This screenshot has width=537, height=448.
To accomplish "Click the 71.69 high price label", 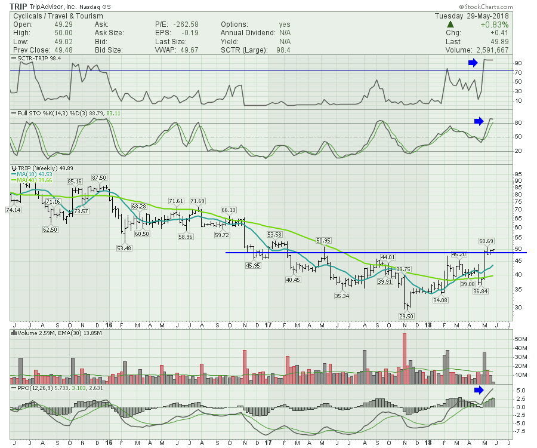I will [x=197, y=201].
